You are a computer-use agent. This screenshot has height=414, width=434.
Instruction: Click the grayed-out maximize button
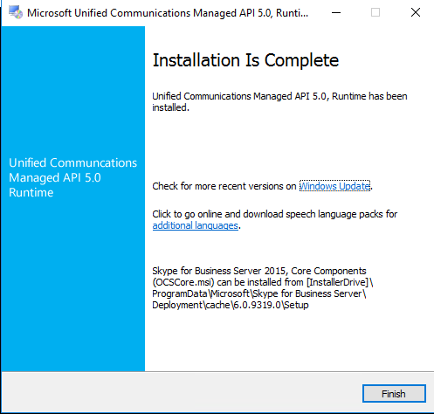tap(375, 12)
